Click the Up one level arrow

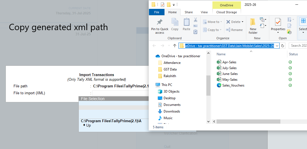[175, 46]
